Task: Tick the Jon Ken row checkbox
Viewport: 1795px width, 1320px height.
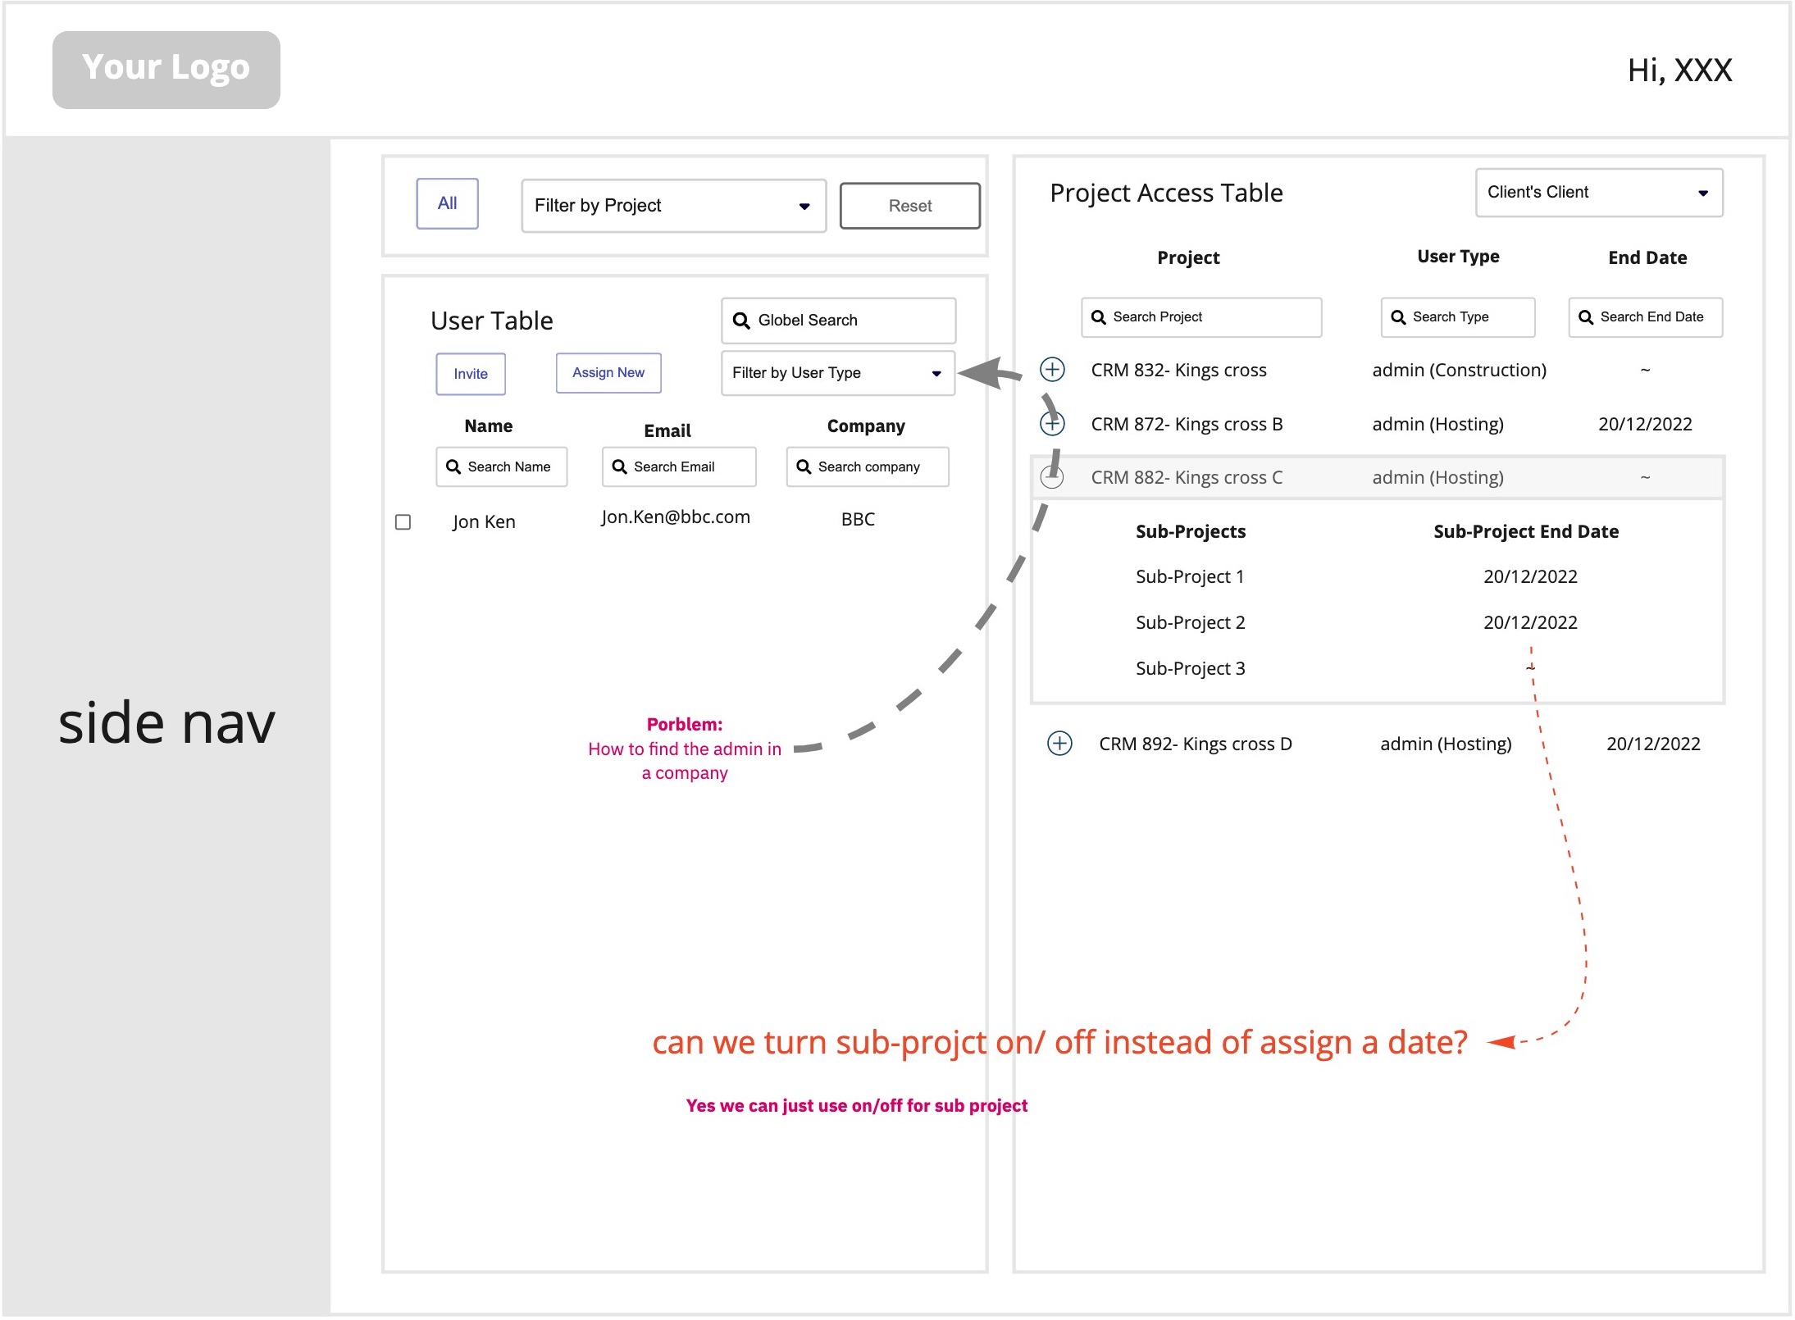Action: [x=403, y=522]
